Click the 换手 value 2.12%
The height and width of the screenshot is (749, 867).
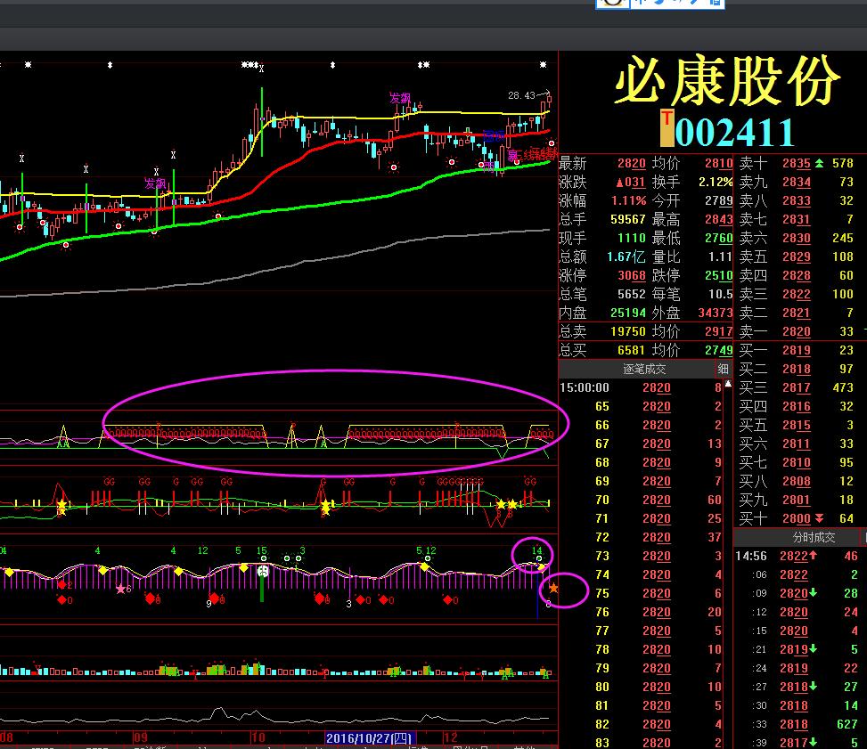[716, 182]
